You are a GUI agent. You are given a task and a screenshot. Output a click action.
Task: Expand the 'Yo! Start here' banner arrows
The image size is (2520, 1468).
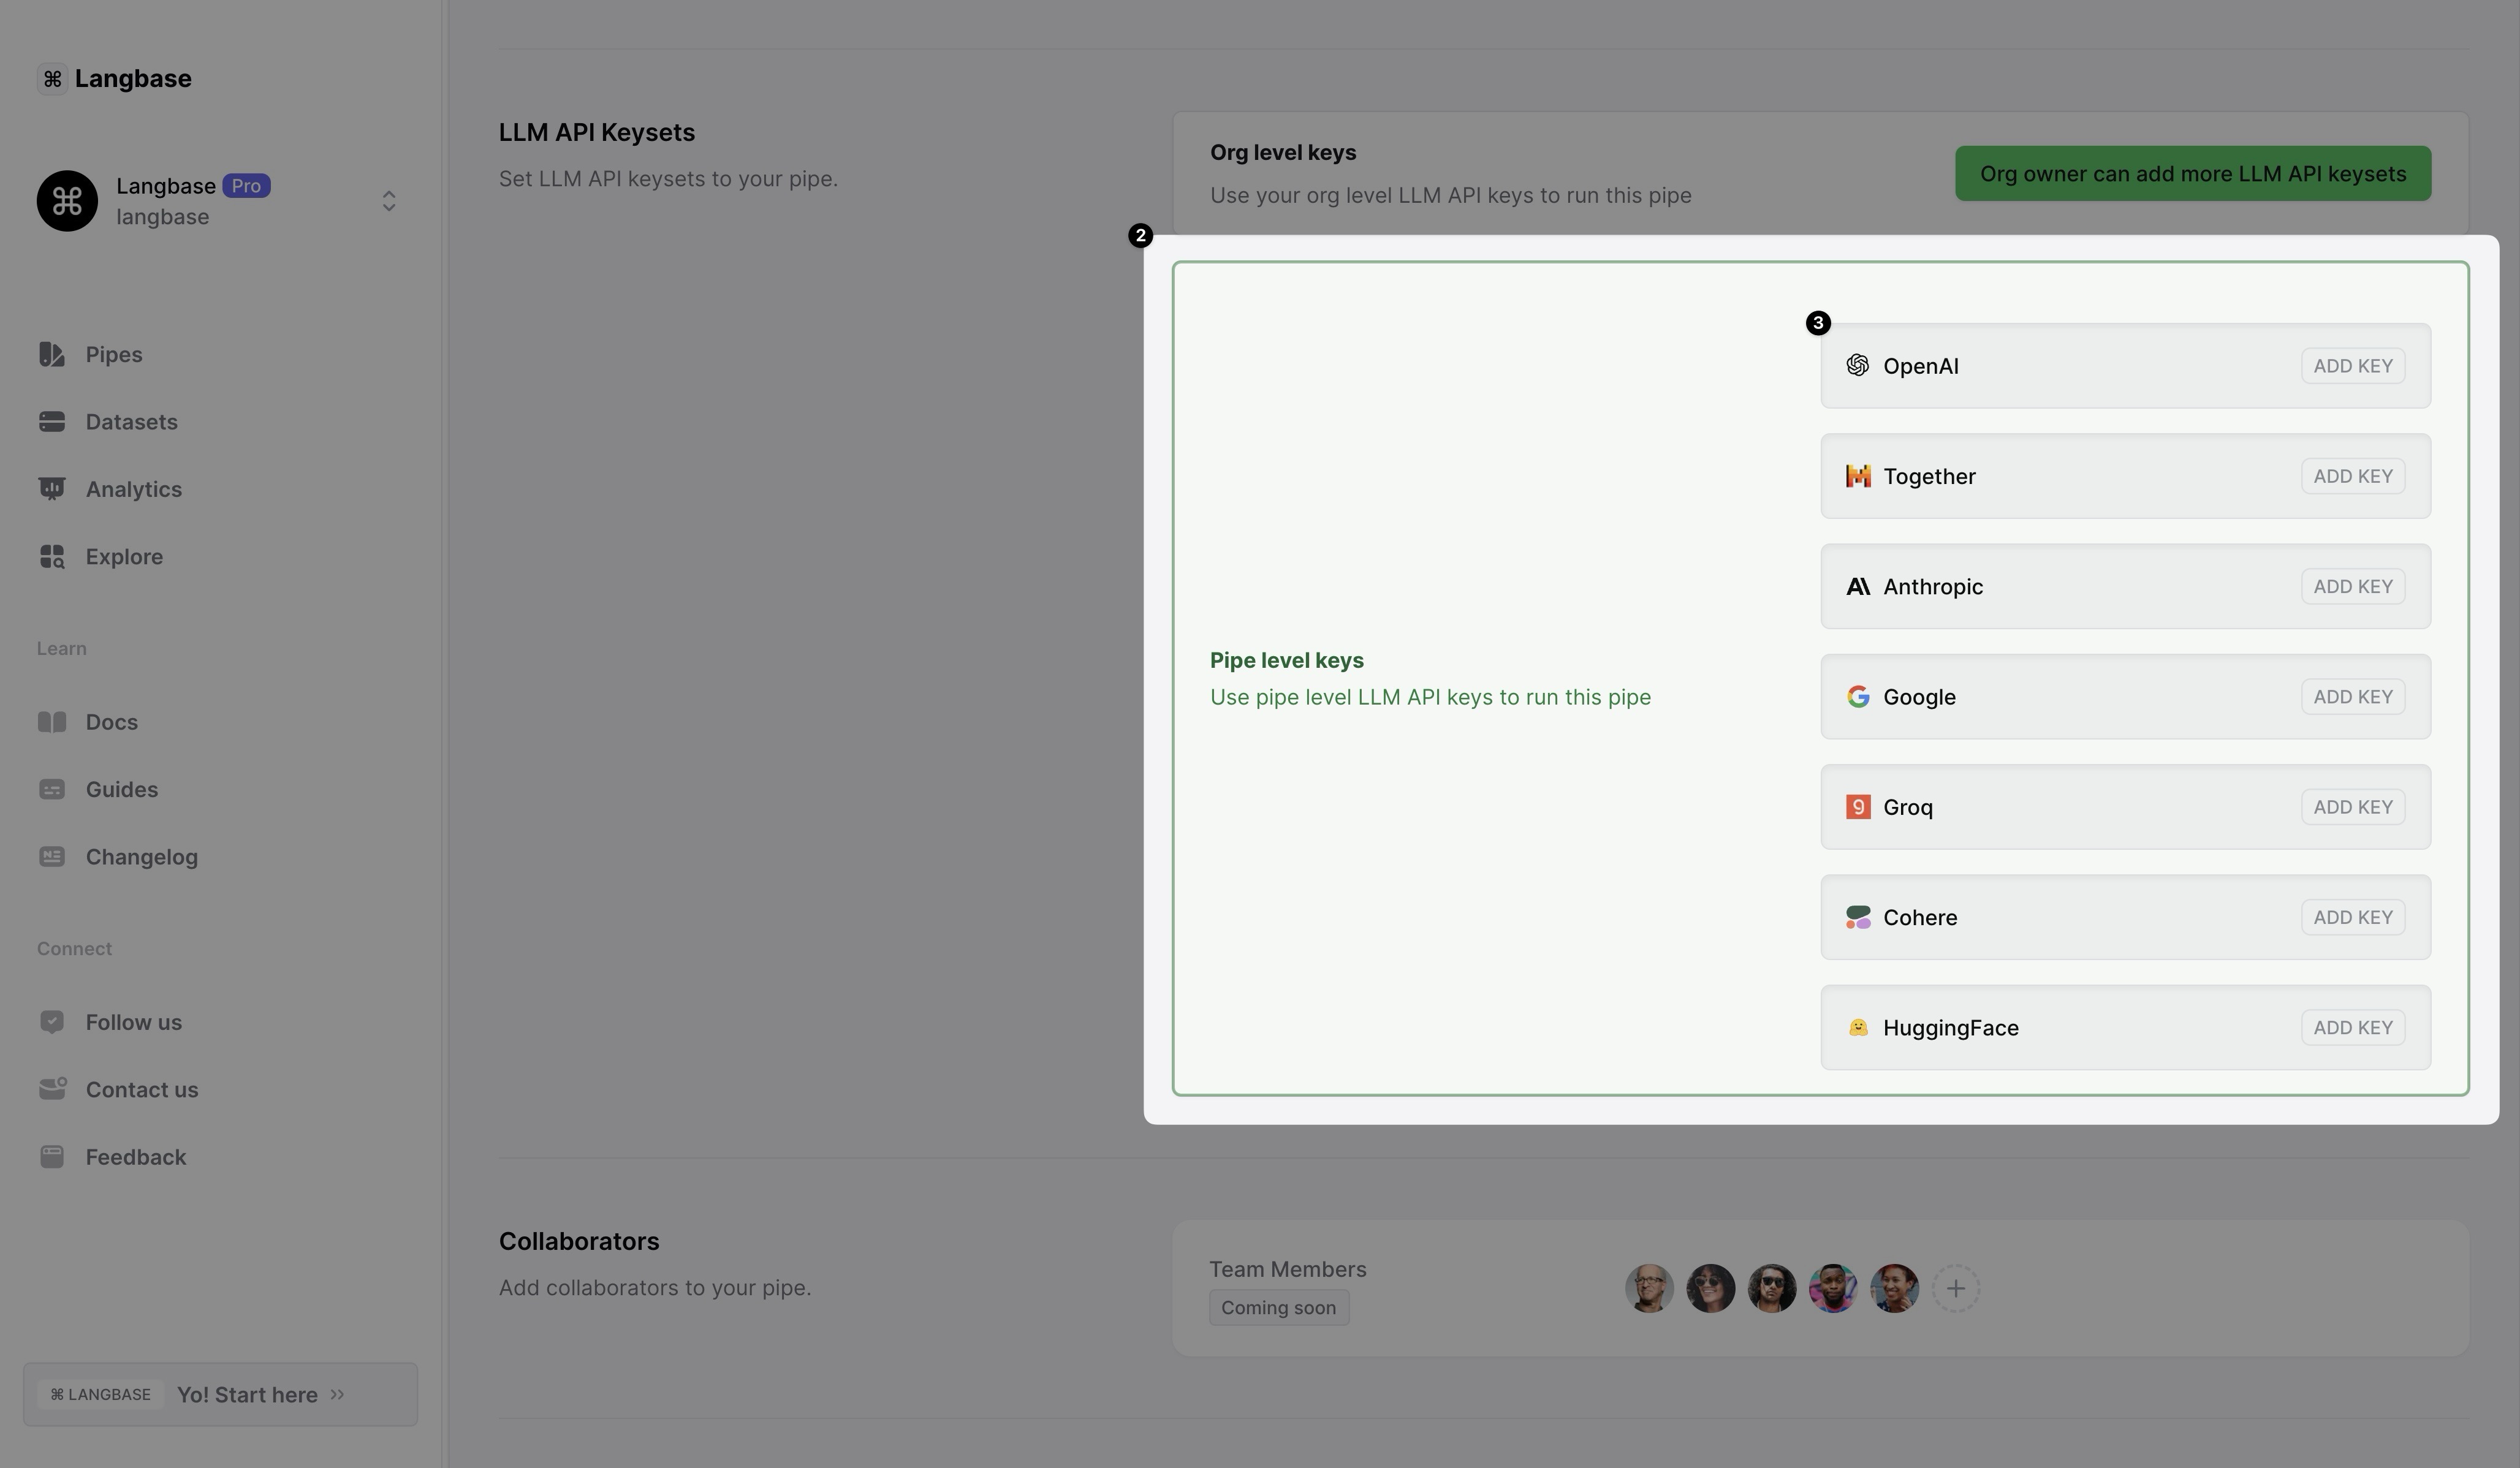point(338,1394)
